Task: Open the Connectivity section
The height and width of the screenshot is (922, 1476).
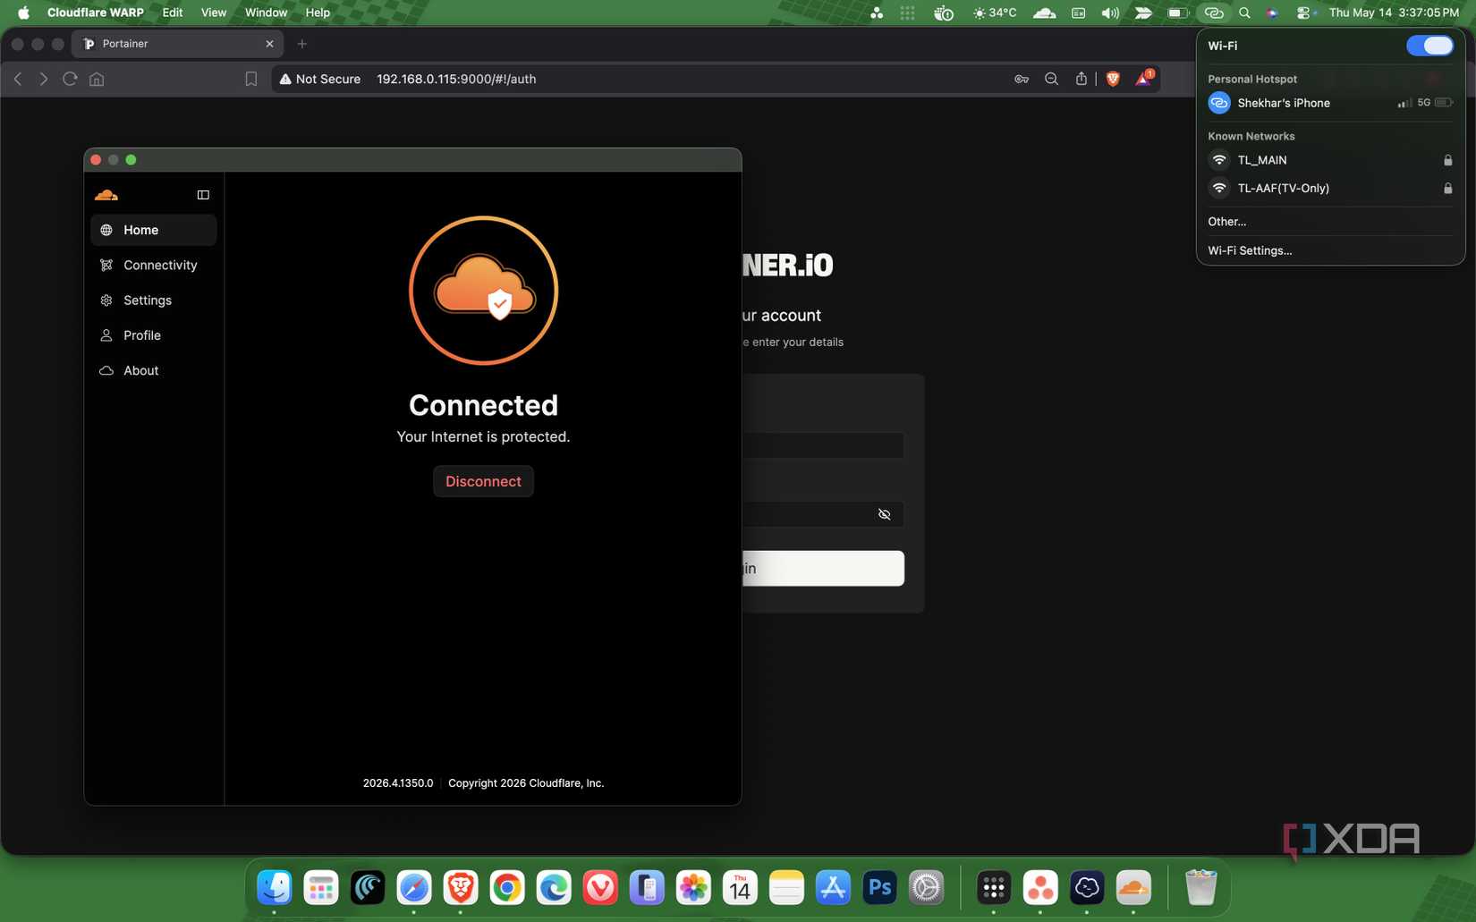Action: pyautogui.click(x=153, y=265)
